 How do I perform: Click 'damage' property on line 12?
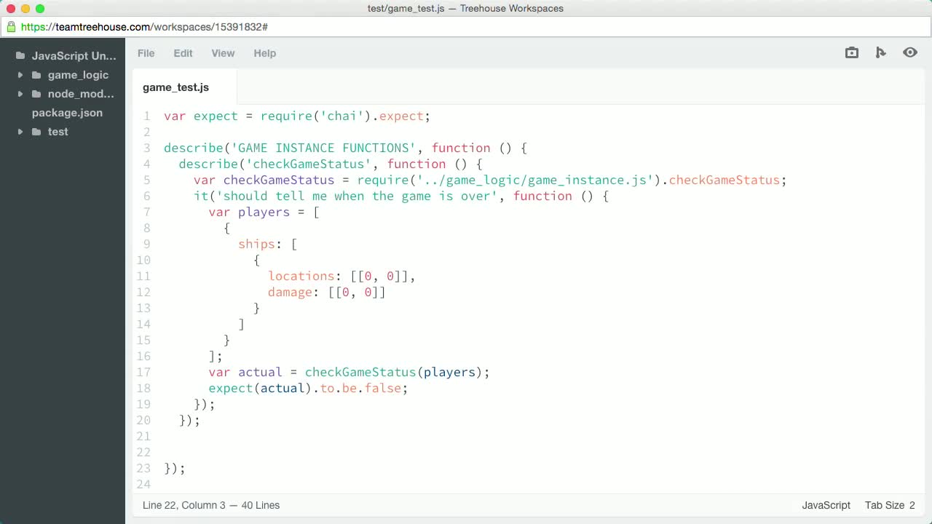[291, 293]
